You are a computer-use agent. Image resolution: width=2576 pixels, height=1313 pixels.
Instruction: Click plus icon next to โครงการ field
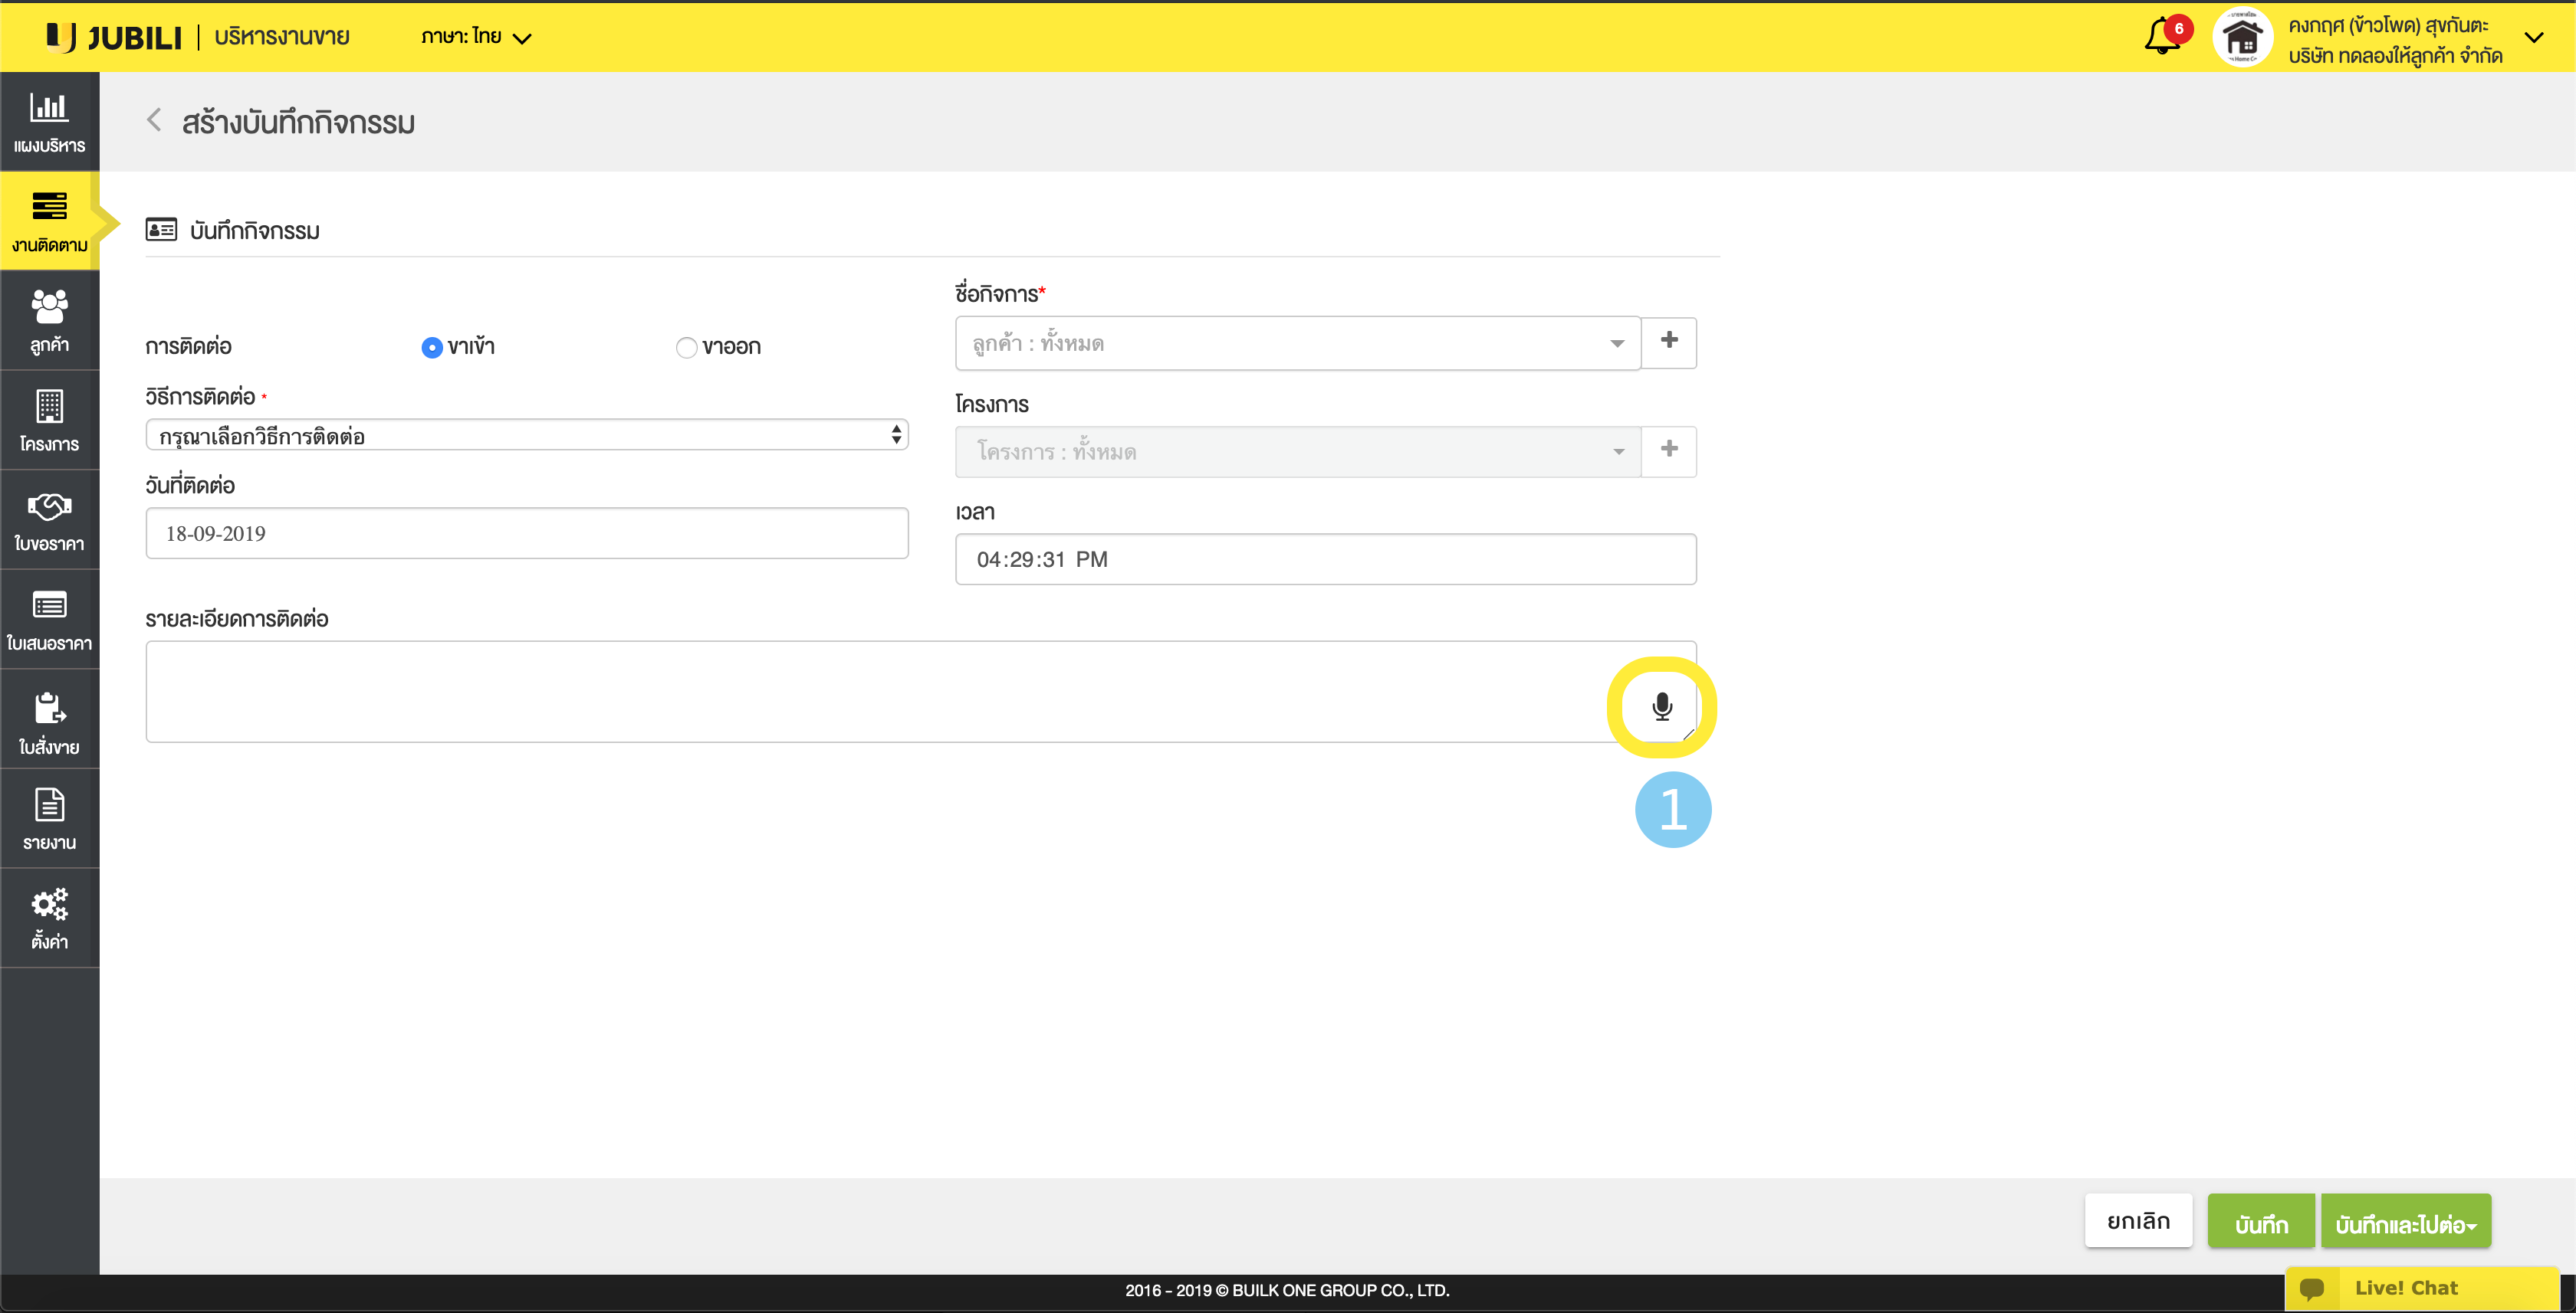[1668, 450]
